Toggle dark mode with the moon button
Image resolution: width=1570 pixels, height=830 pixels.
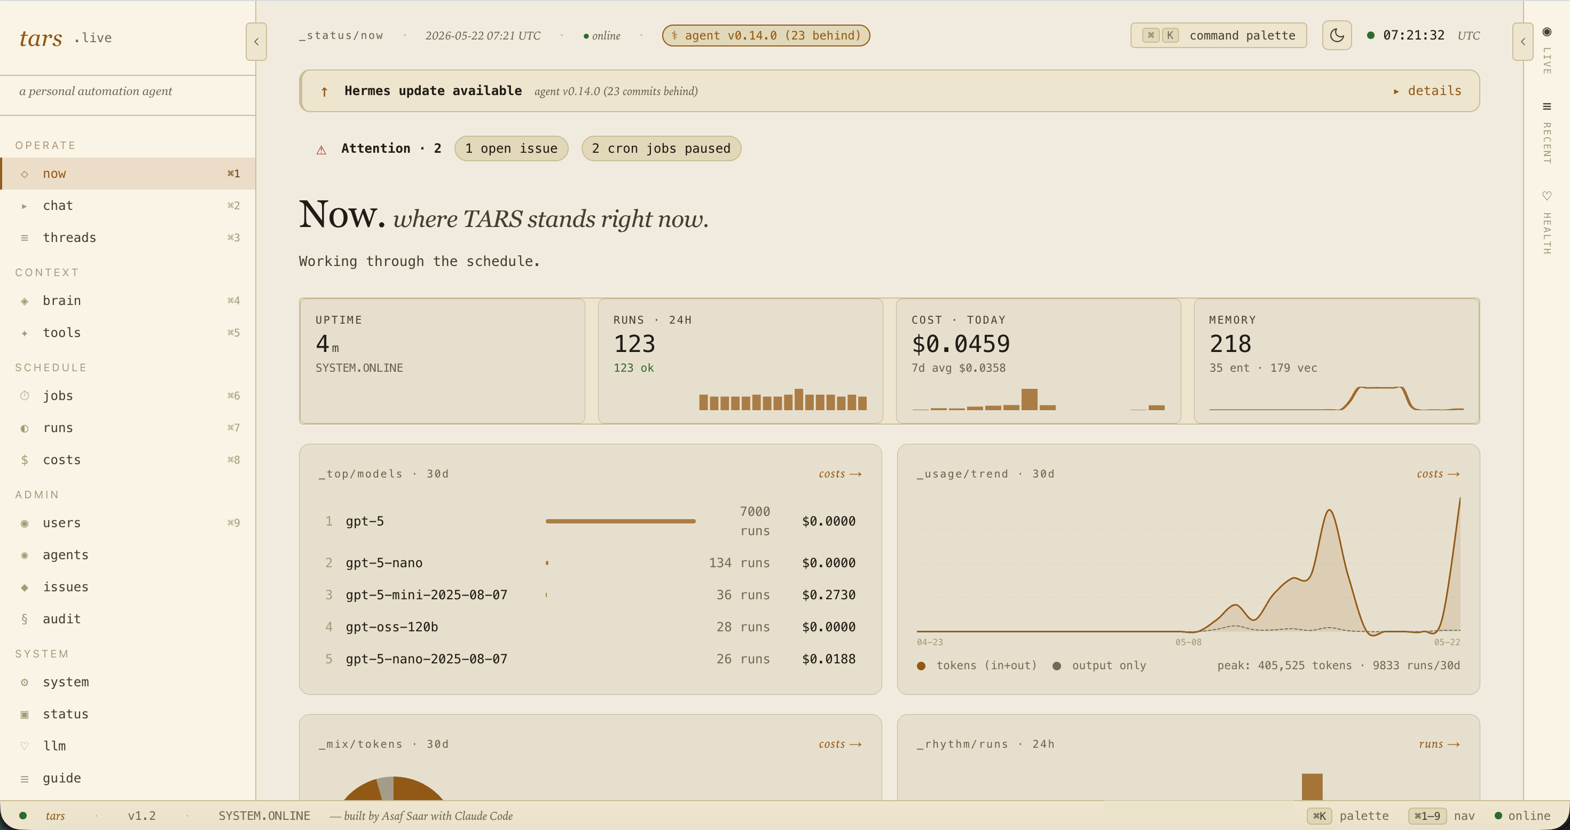(x=1337, y=35)
